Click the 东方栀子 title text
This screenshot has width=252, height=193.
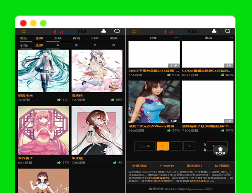tap(25, 158)
